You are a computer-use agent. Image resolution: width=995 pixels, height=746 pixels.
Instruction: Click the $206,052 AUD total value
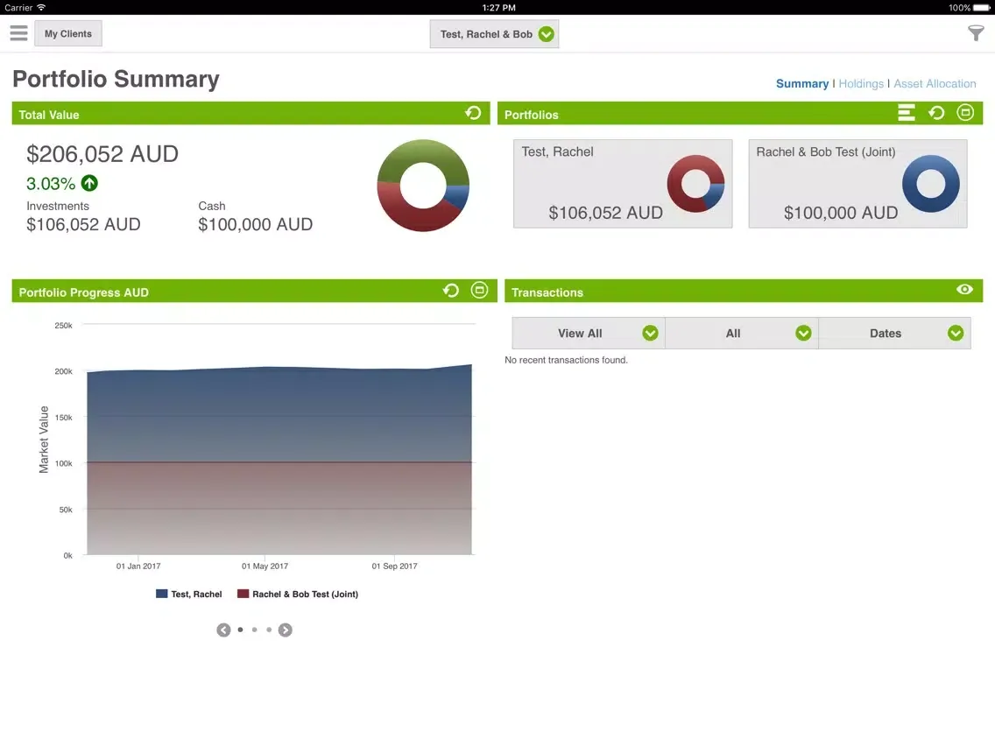[102, 154]
